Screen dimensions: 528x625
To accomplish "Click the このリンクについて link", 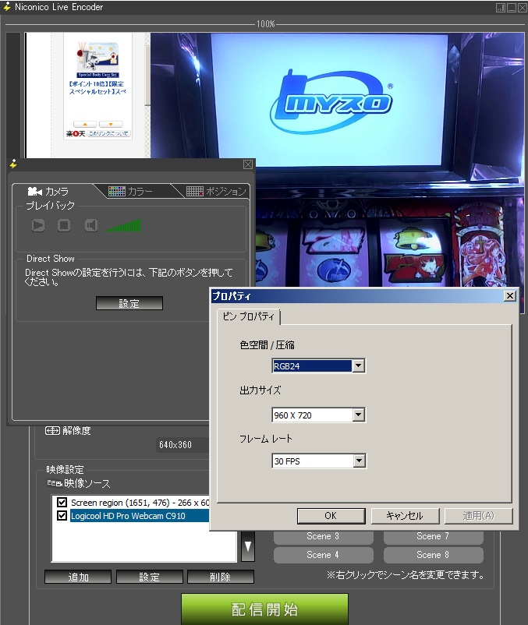I will coord(109,133).
